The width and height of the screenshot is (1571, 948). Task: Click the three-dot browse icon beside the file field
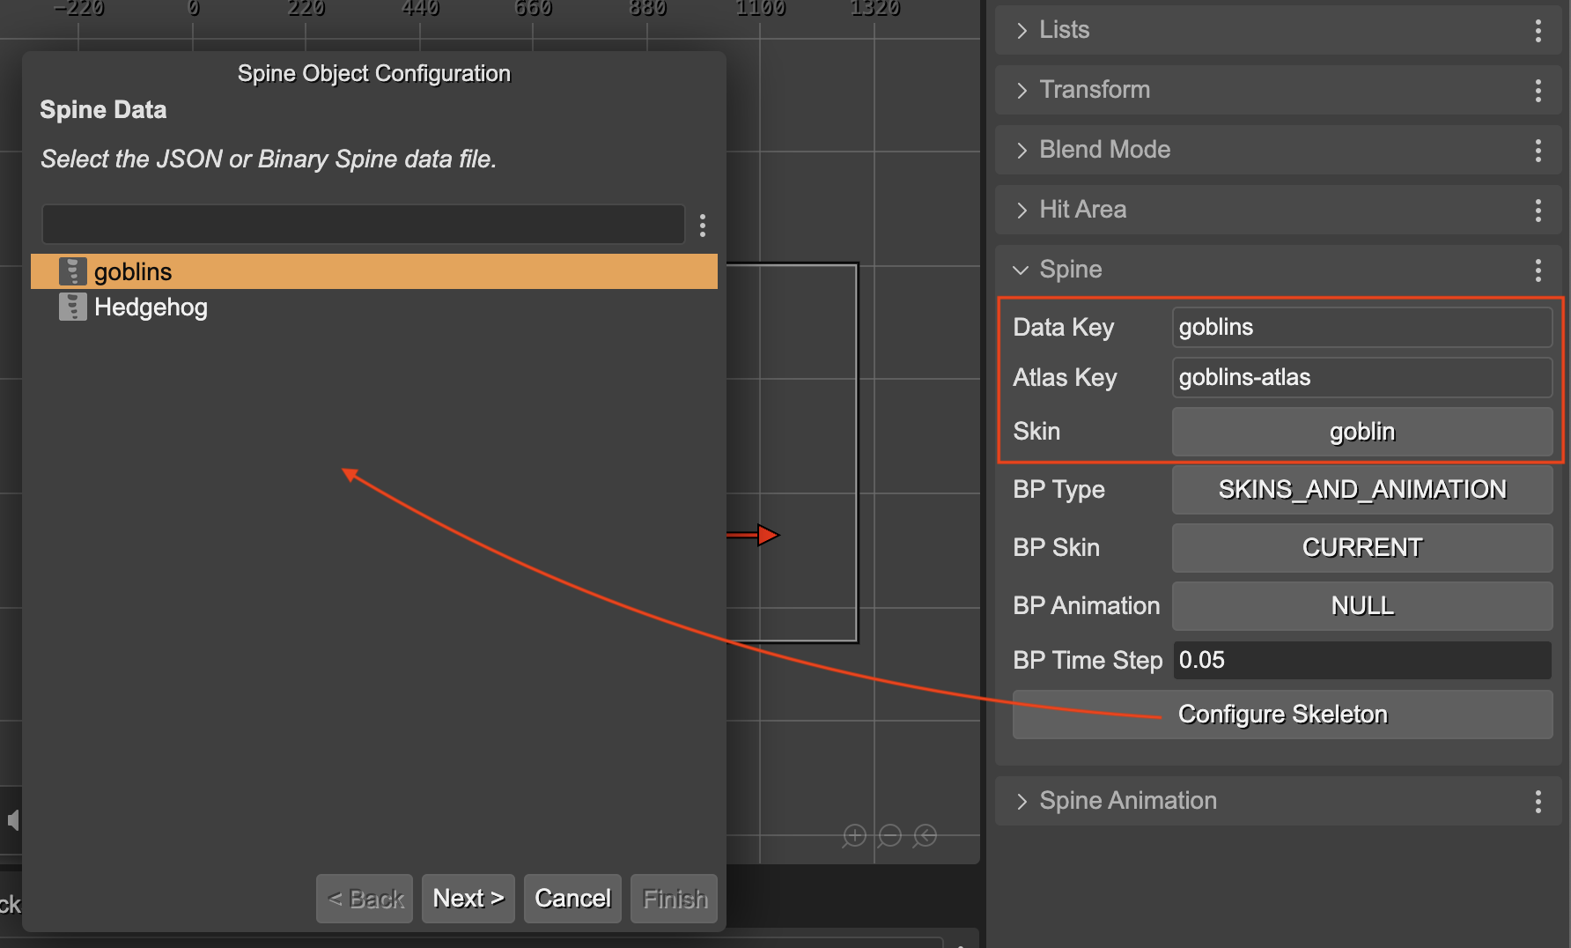[x=702, y=225]
